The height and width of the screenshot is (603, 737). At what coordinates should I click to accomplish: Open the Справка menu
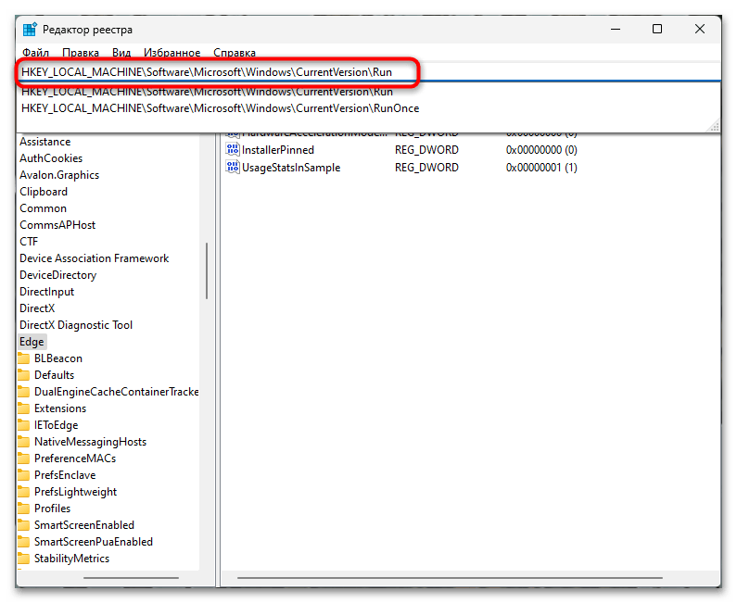click(x=235, y=53)
